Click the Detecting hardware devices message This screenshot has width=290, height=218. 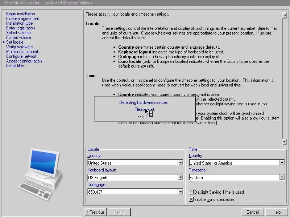point(145,102)
